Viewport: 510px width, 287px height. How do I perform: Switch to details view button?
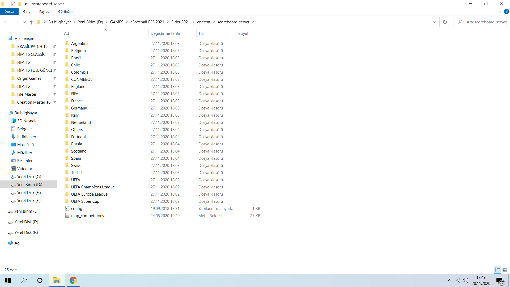coord(498,270)
